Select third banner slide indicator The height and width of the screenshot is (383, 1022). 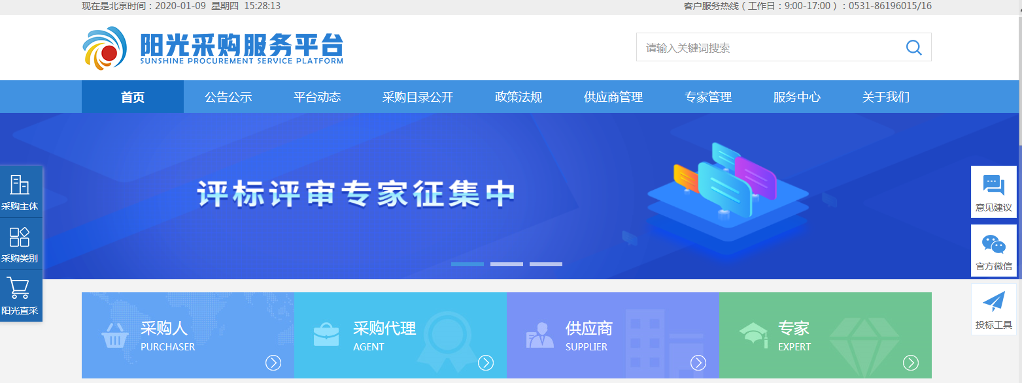pyautogui.click(x=546, y=264)
